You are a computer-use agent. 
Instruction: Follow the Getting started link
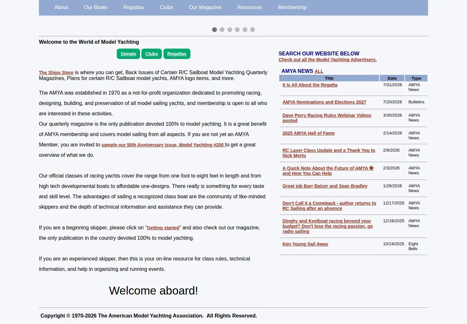tap(163, 228)
